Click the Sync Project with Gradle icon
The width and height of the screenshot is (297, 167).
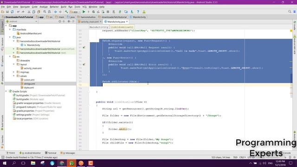[120, 12]
